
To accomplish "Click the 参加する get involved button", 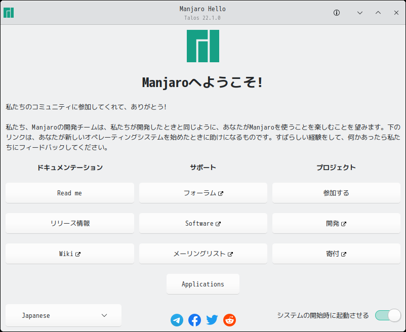I will coord(336,193).
